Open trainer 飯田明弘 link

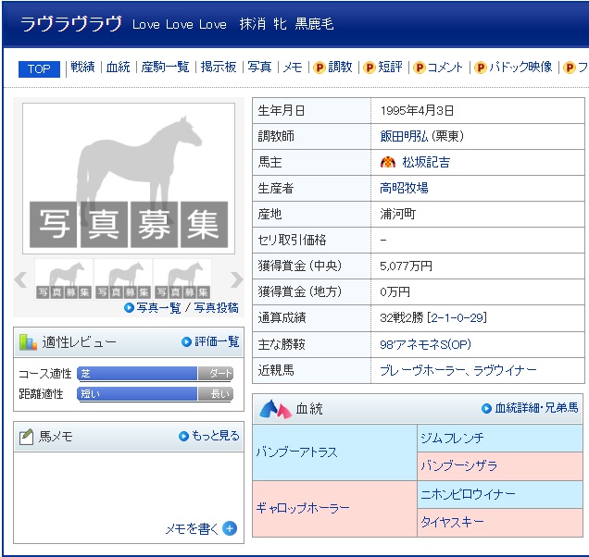pyautogui.click(x=404, y=136)
